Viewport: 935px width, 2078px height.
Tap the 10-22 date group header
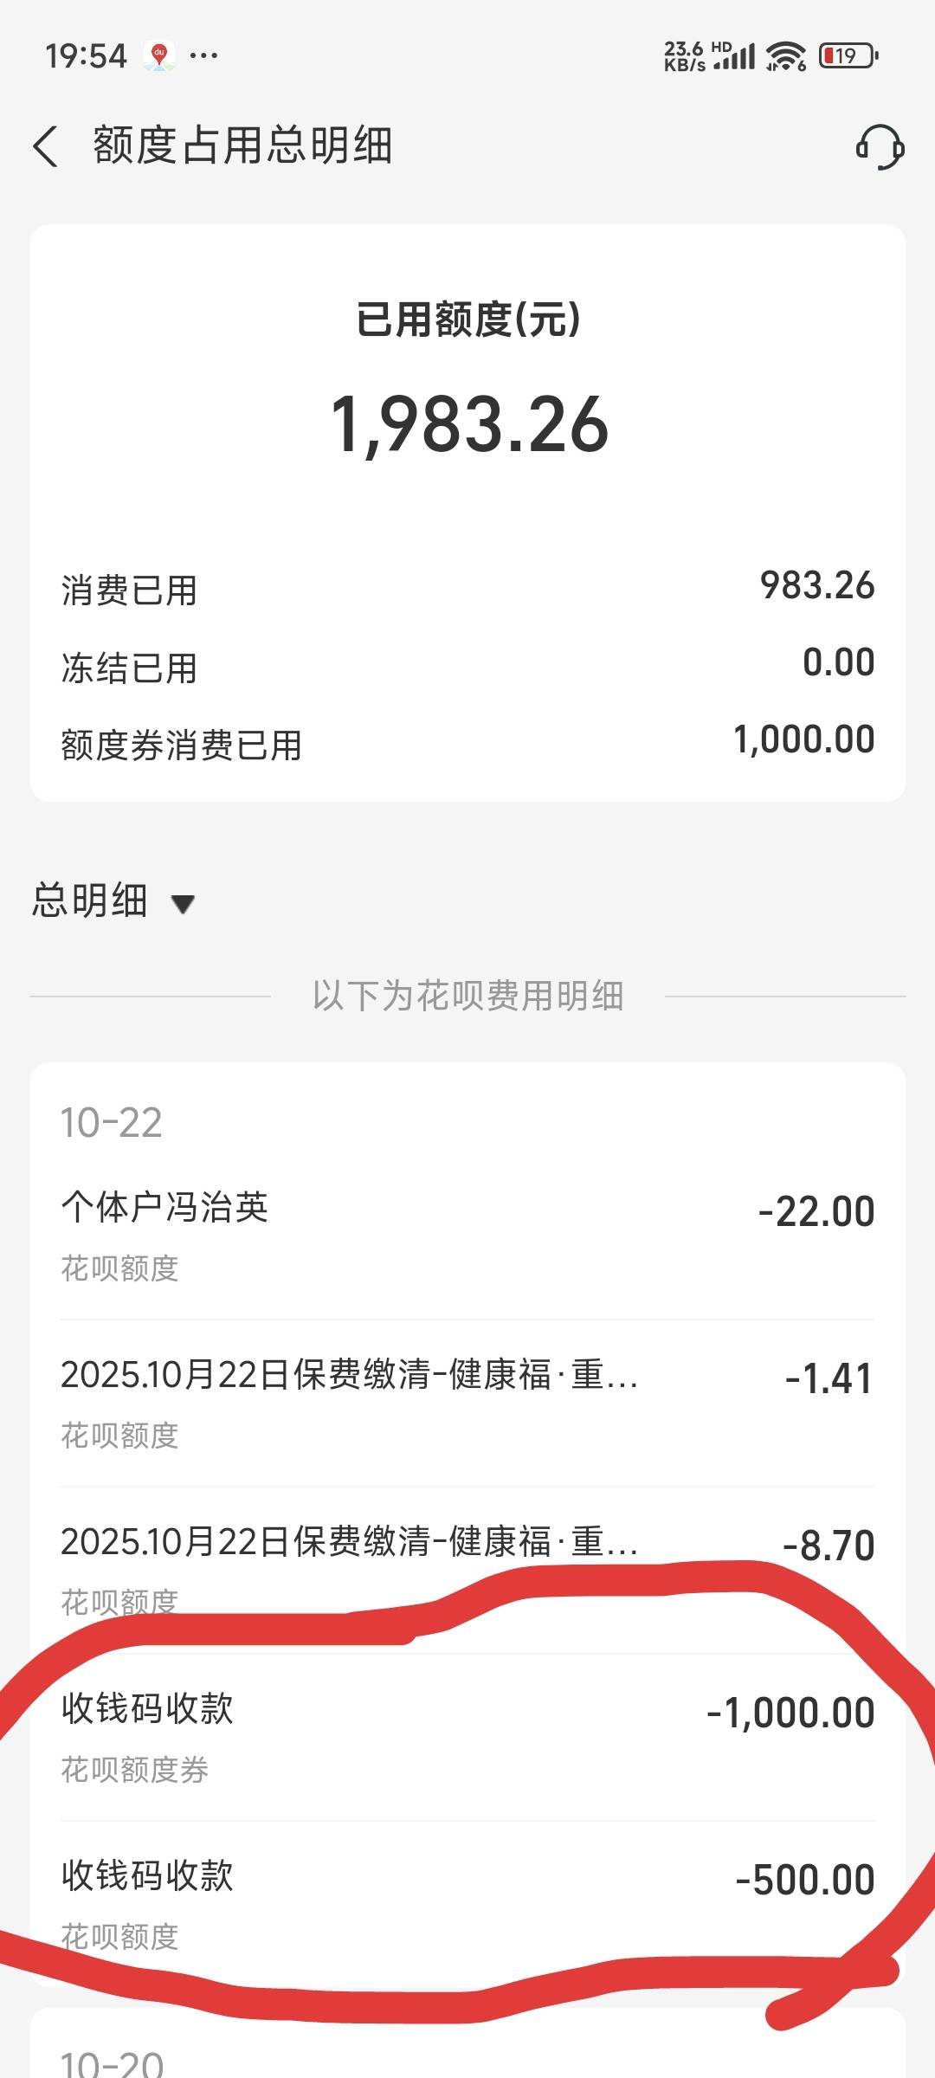(x=112, y=1123)
